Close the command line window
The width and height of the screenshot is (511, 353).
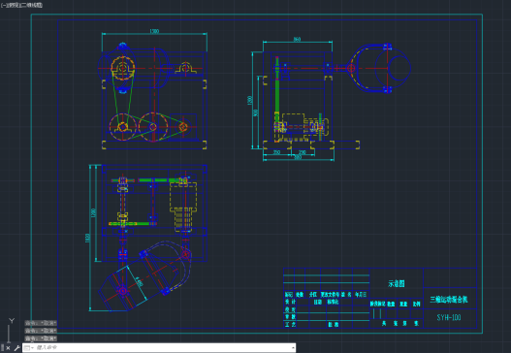(x=8, y=348)
